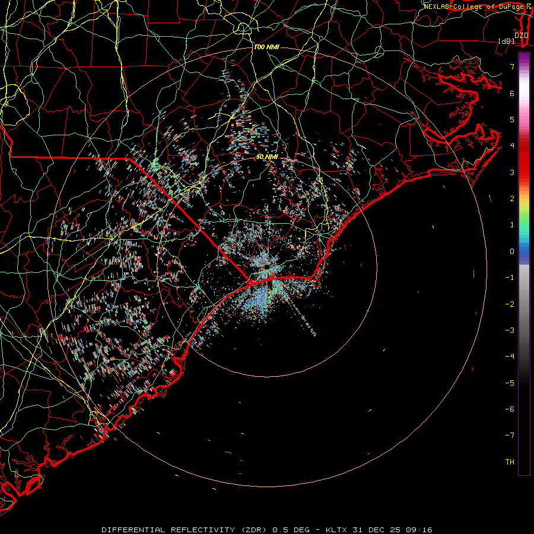Screen dimensions: 534x534
Task: Click the "[dB]" units label
Action: [507, 41]
